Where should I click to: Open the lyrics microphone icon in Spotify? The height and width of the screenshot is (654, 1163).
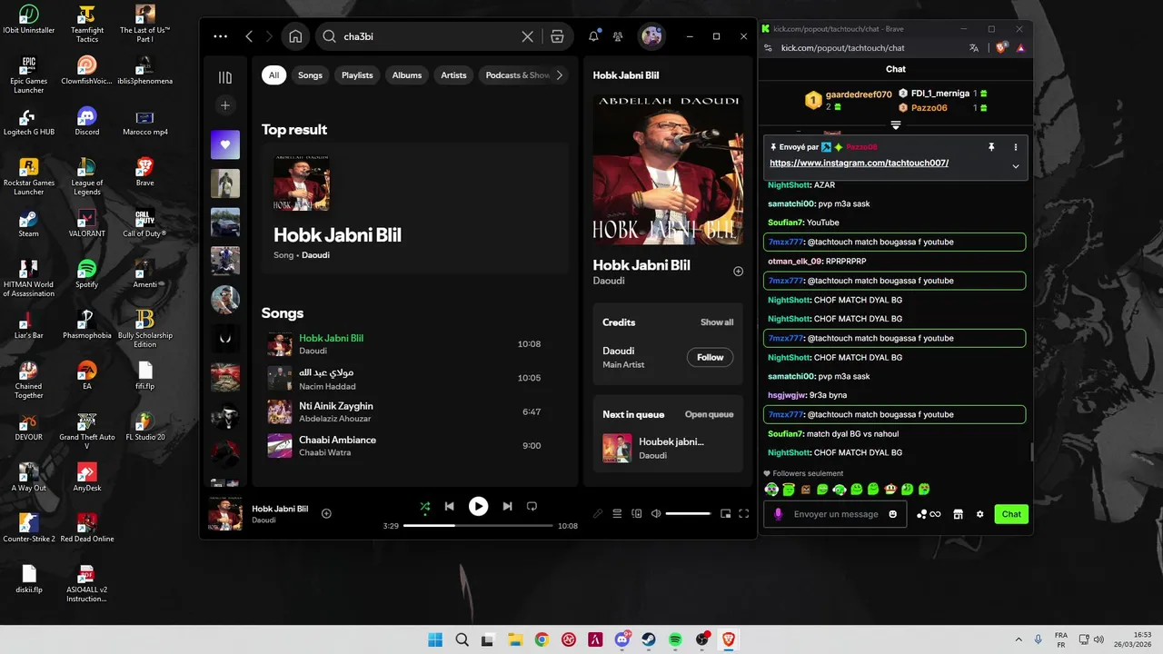(x=598, y=514)
